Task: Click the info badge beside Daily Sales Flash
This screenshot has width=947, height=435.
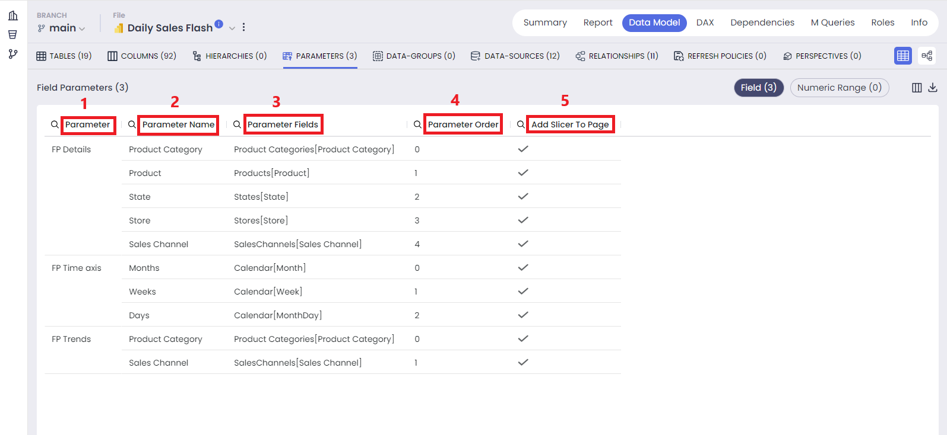Action: [x=219, y=24]
